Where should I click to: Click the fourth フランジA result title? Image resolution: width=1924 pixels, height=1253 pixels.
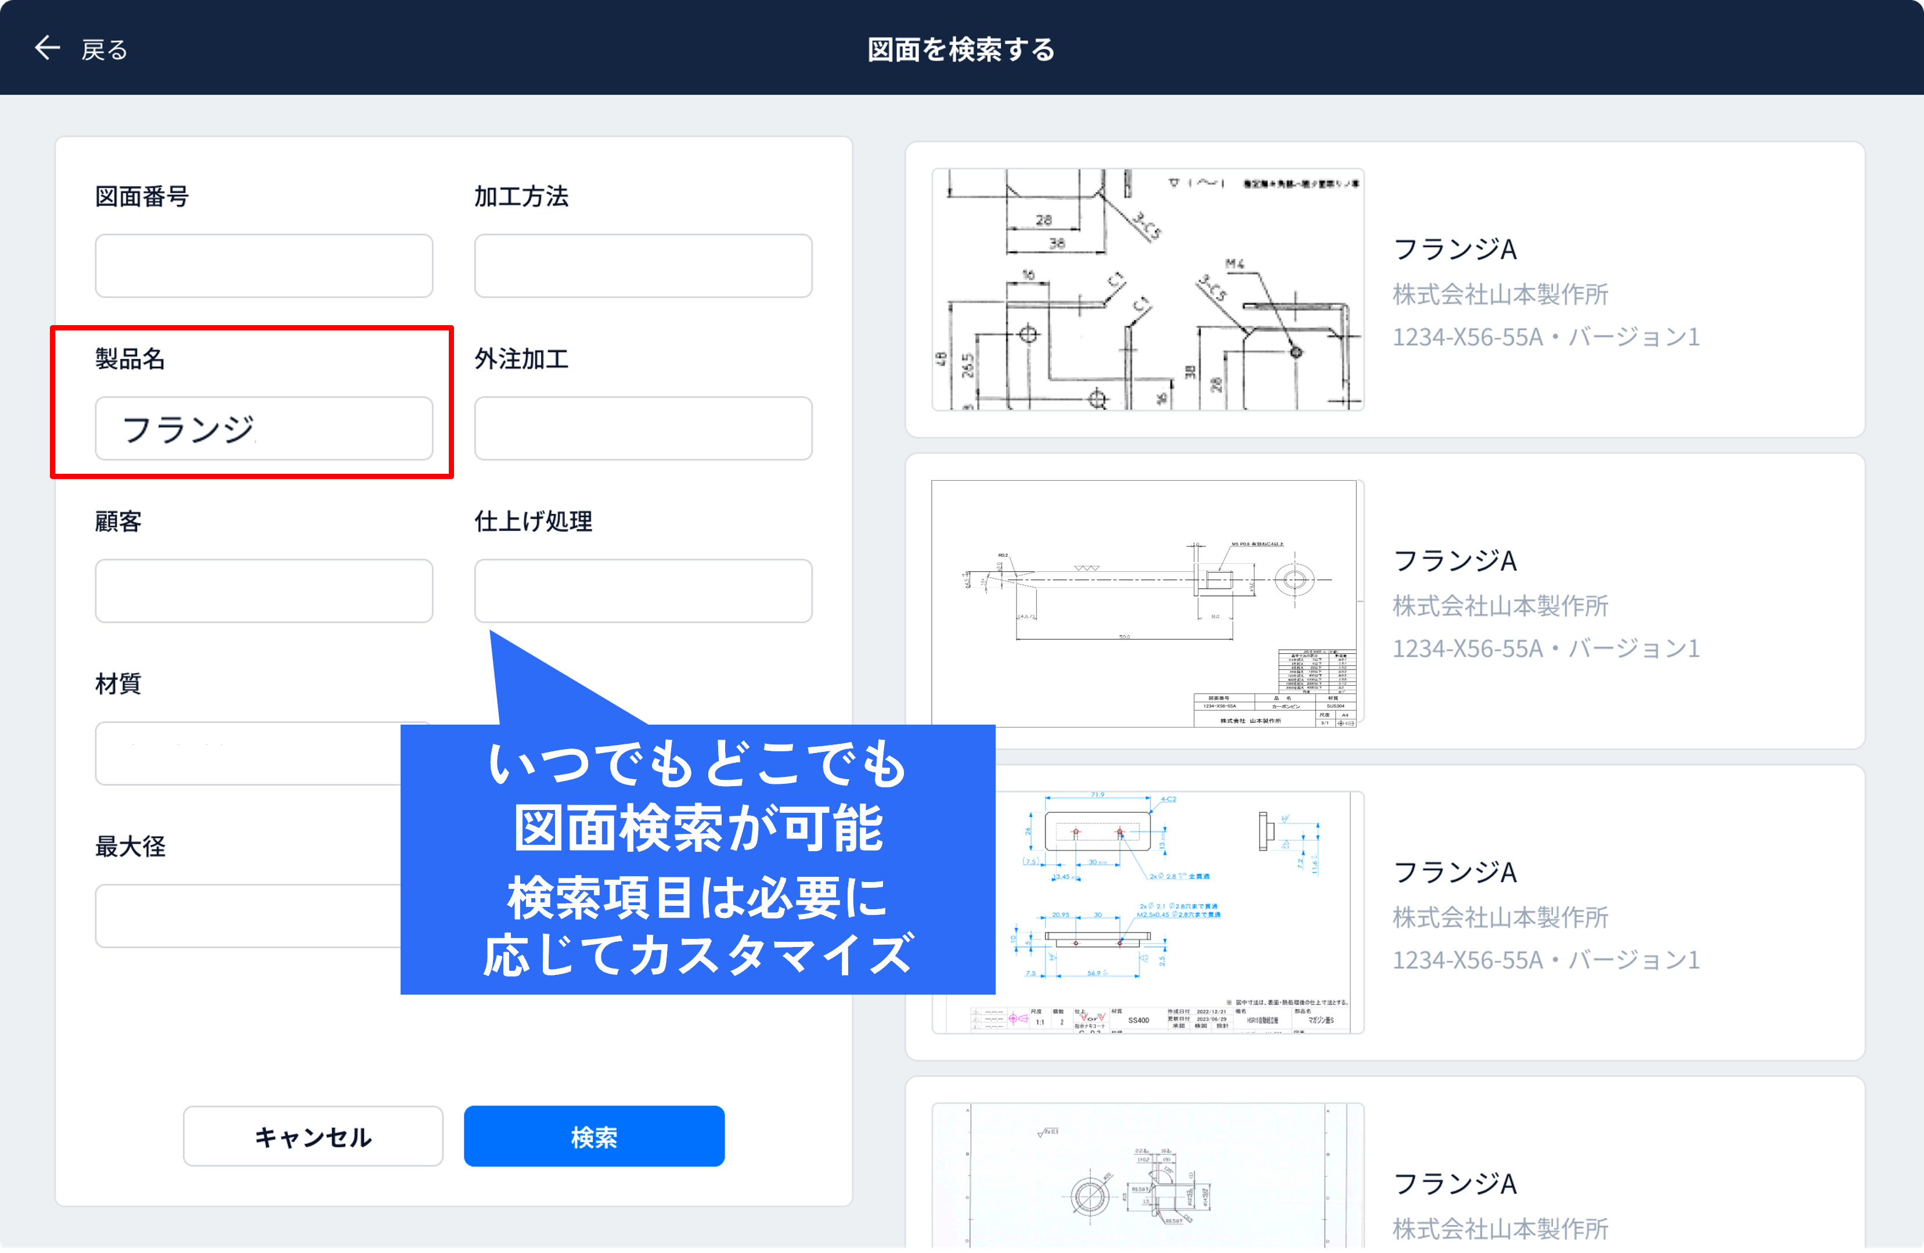click(x=1454, y=1183)
